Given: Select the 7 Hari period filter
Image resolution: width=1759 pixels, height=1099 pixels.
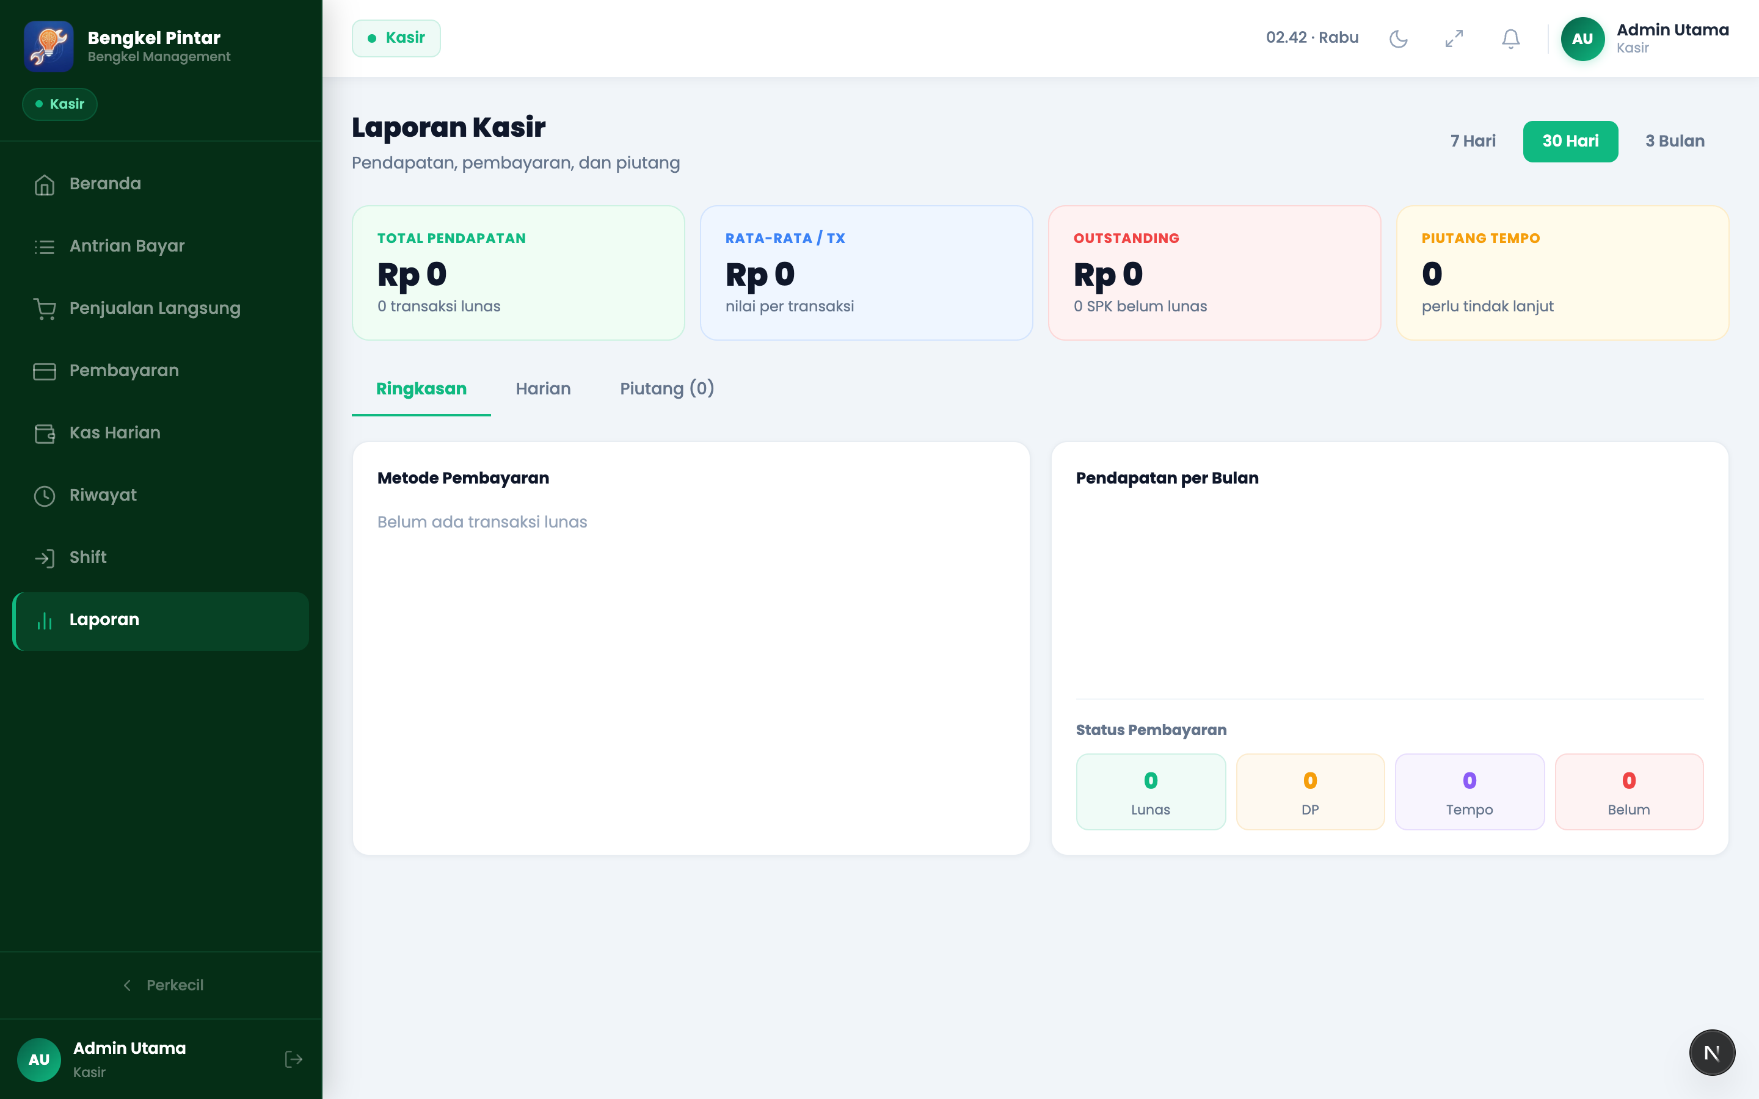Looking at the screenshot, I should pyautogui.click(x=1473, y=141).
